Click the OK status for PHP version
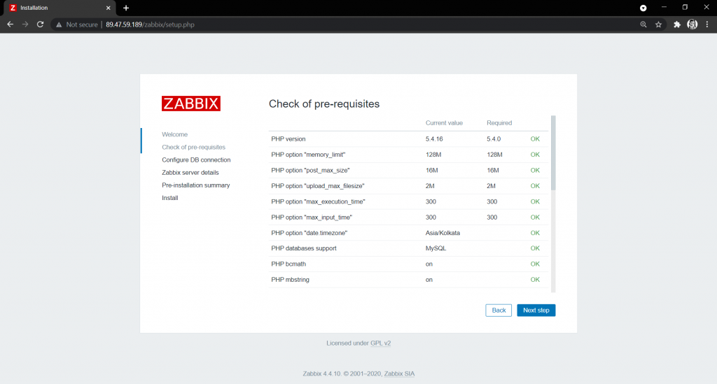The height and width of the screenshot is (384, 717). point(535,138)
